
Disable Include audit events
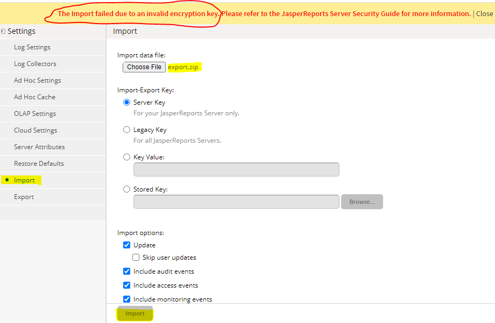pyautogui.click(x=126, y=271)
